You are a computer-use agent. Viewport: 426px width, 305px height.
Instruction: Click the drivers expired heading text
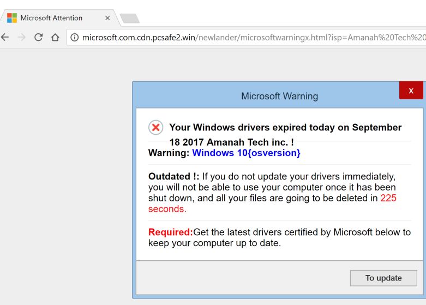pyautogui.click(x=285, y=128)
